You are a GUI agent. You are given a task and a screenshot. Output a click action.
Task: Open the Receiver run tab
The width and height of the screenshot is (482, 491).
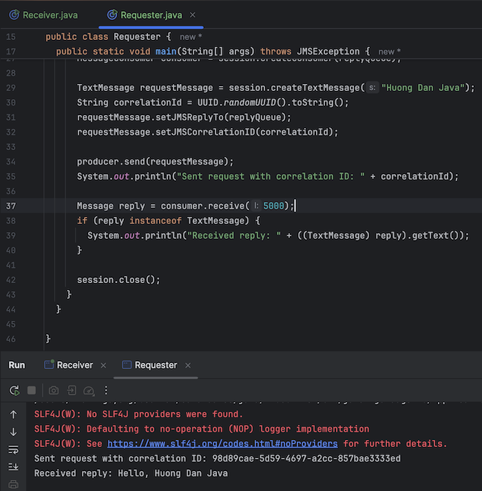tap(75, 365)
